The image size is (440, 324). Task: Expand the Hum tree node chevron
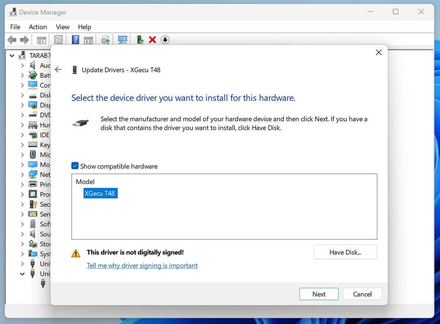tap(22, 125)
